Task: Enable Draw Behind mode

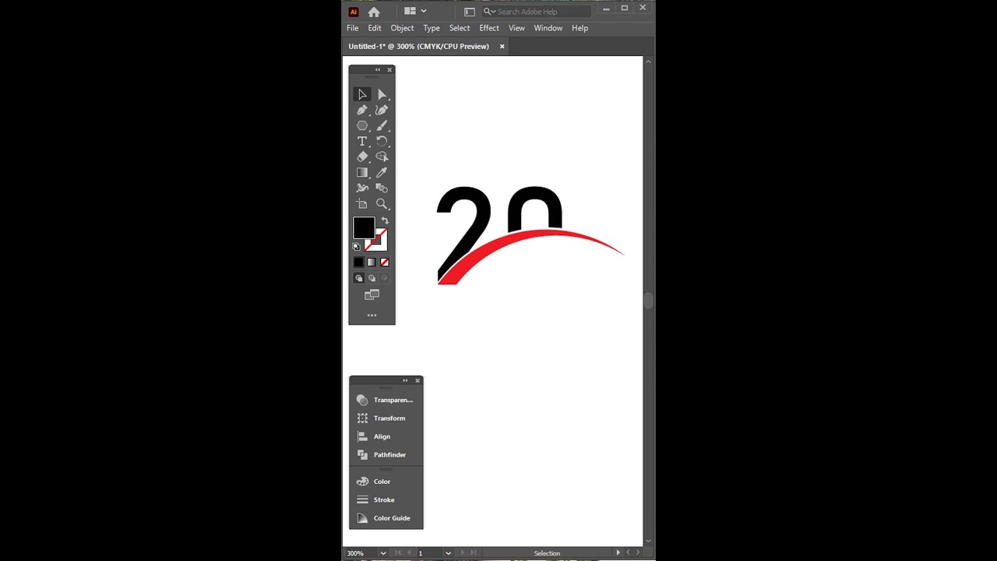Action: pyautogui.click(x=372, y=278)
